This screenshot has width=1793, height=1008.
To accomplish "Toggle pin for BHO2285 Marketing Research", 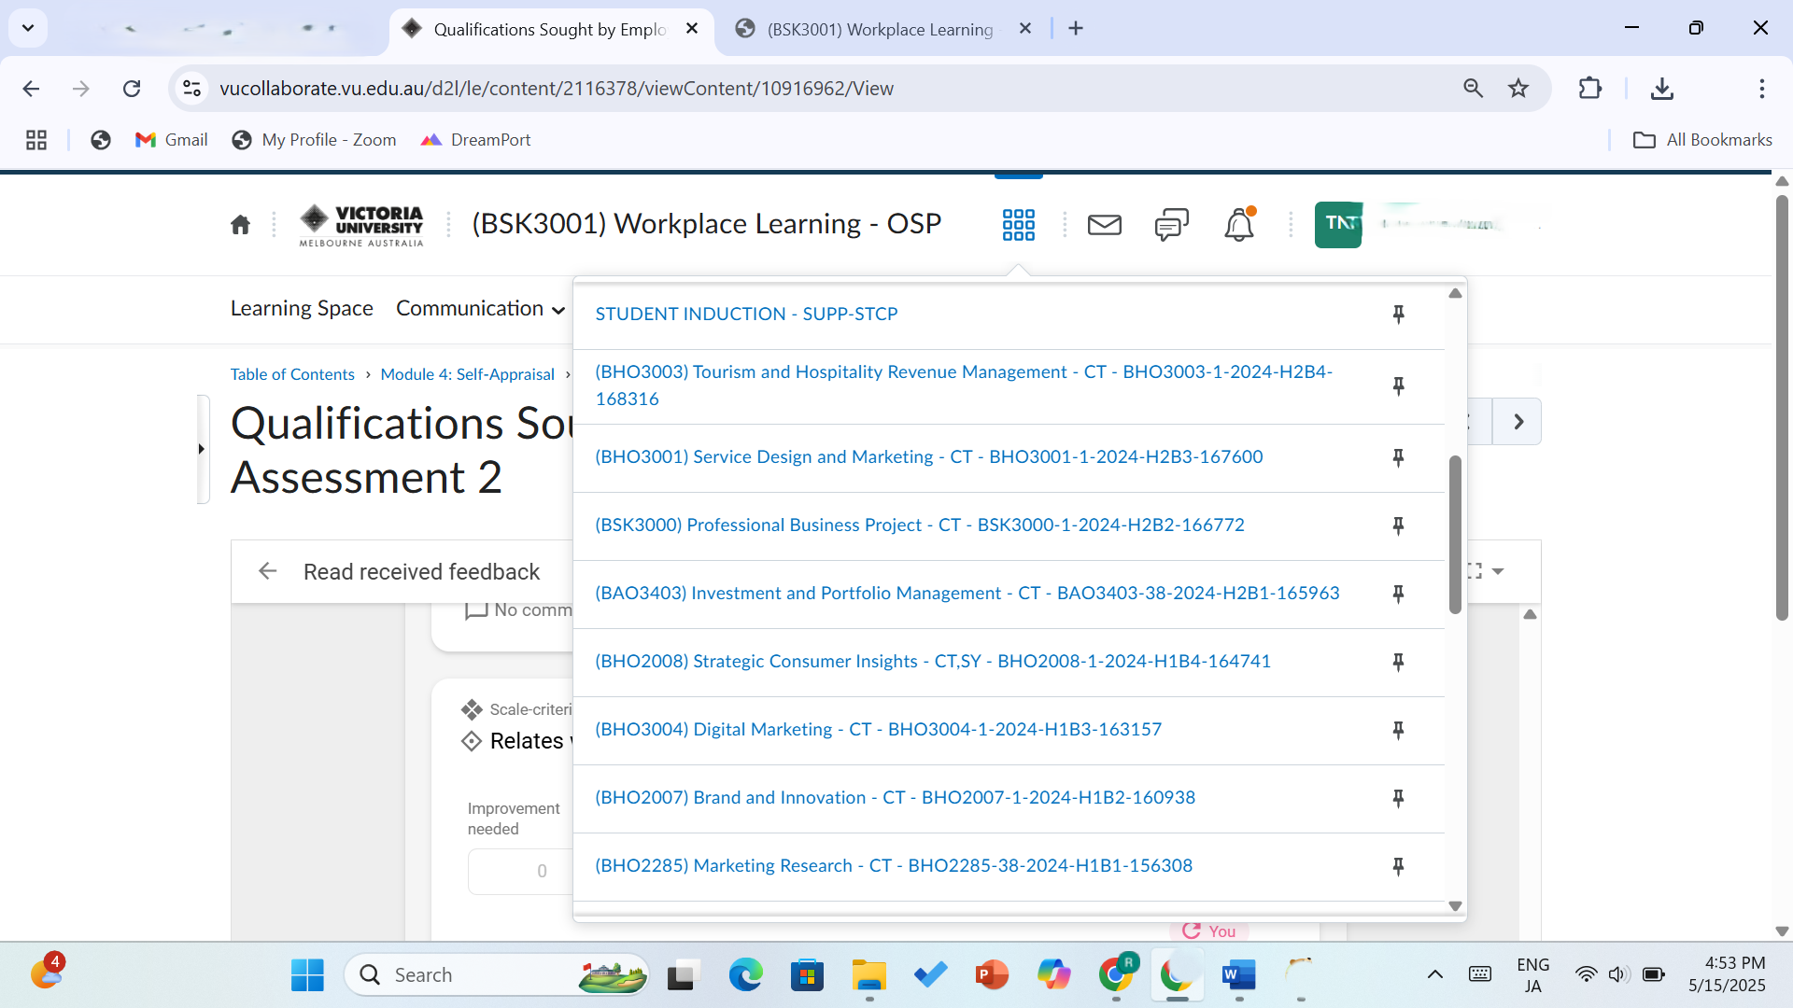I will click(x=1398, y=867).
